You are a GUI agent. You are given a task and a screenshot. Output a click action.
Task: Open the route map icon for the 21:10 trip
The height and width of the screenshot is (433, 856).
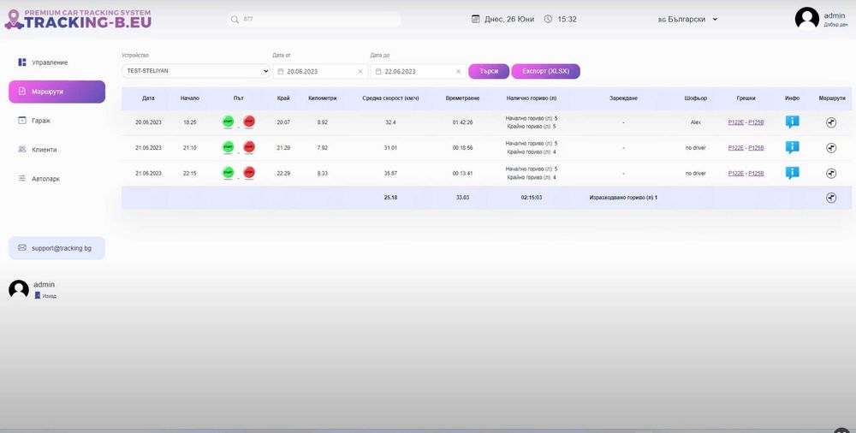pos(831,148)
